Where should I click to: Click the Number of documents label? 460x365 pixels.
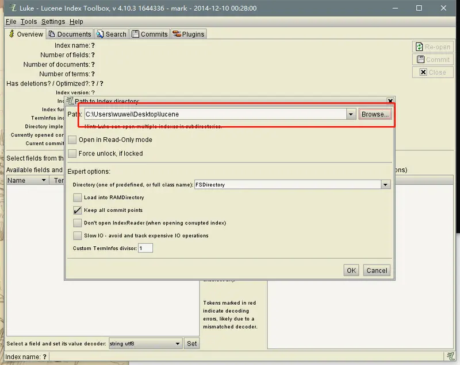(x=56, y=64)
